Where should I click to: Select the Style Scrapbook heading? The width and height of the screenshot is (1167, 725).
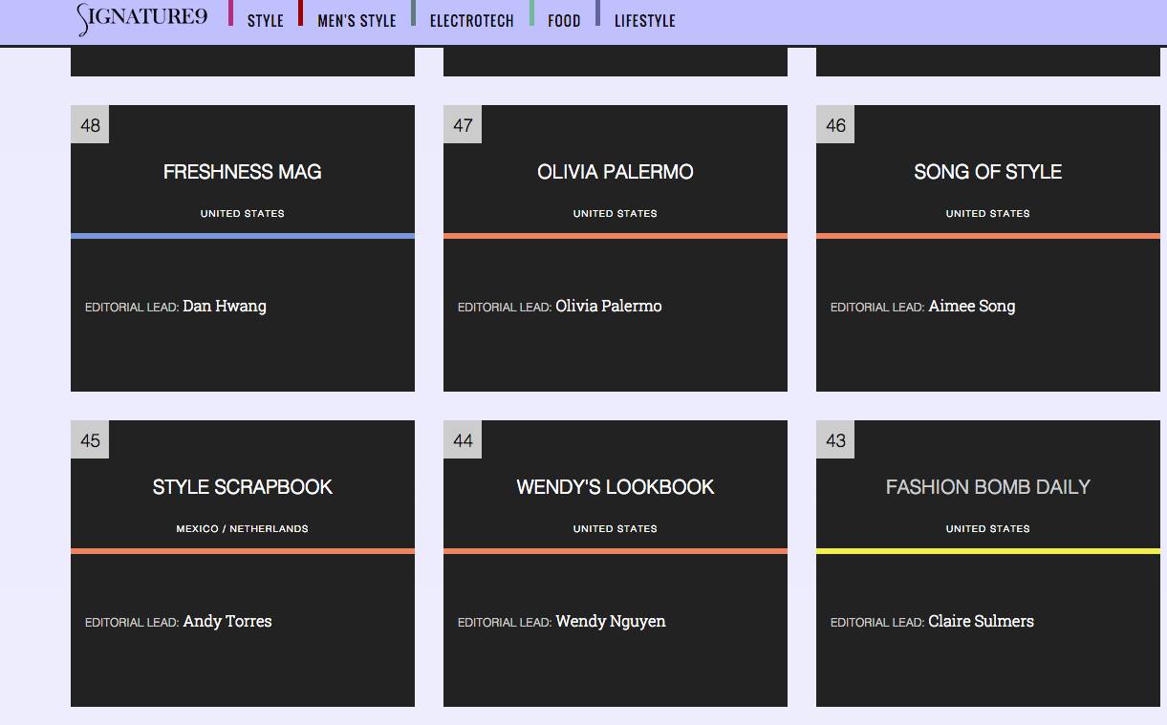pyautogui.click(x=243, y=487)
